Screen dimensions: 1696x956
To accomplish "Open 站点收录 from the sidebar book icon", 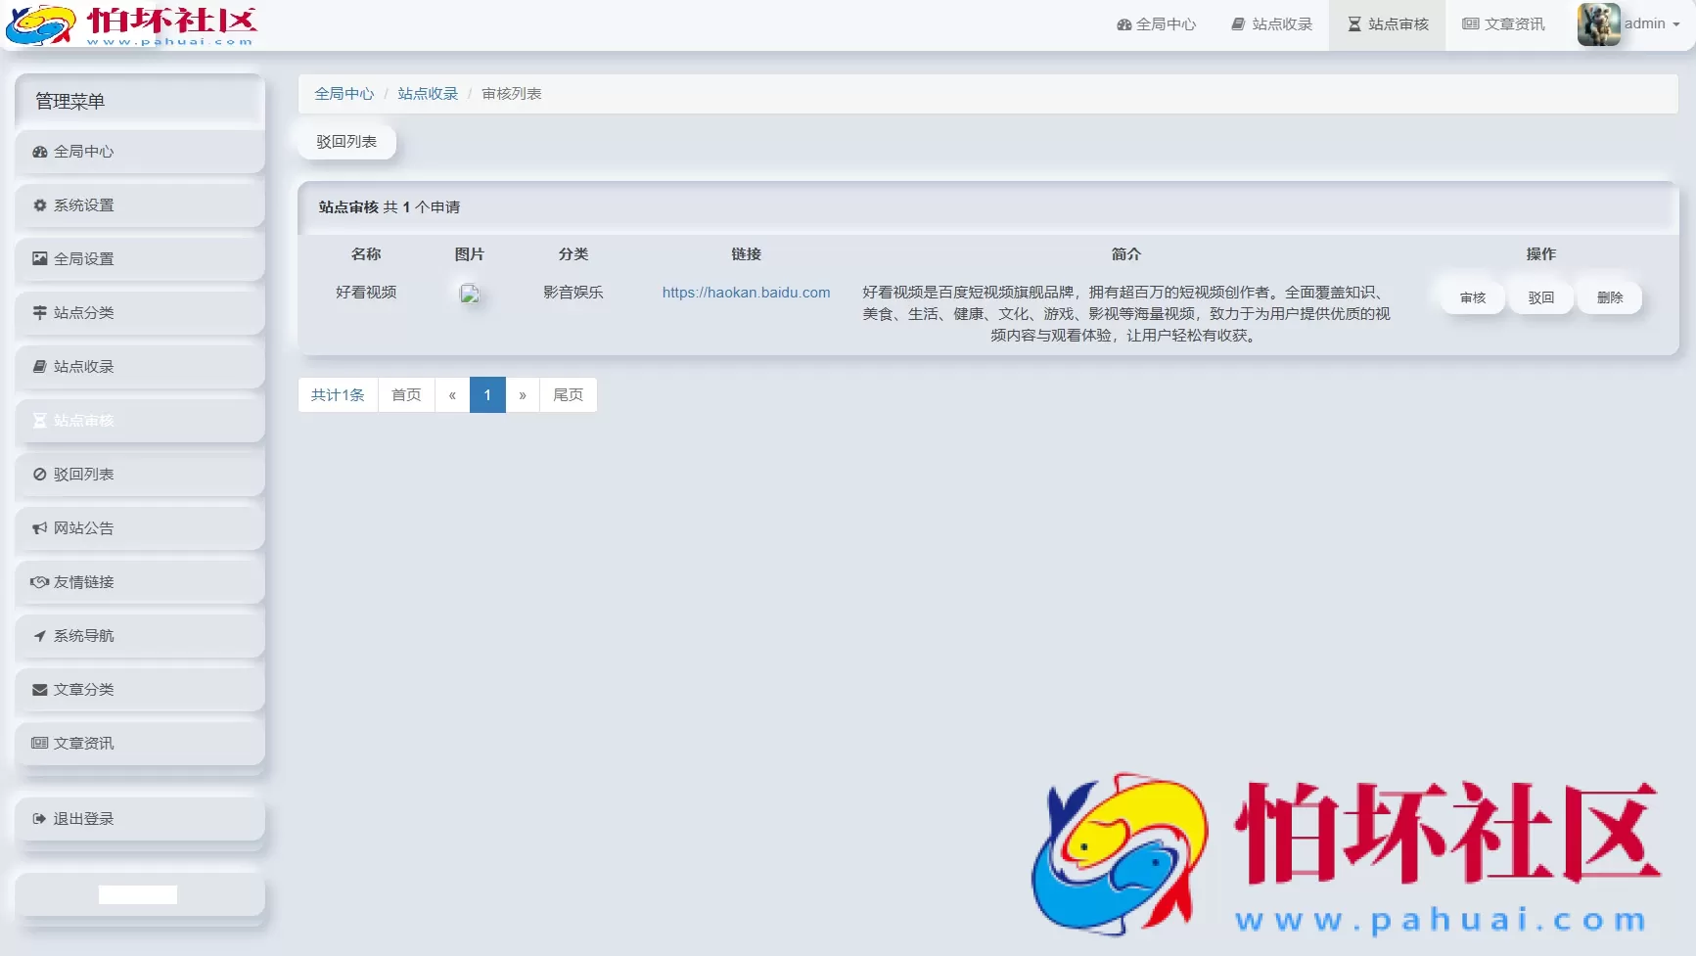I will 39,366.
